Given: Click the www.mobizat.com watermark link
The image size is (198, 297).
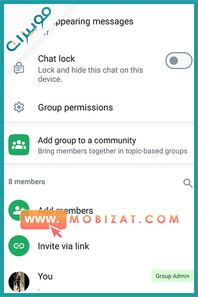Looking at the screenshot, I should [x=99, y=219].
